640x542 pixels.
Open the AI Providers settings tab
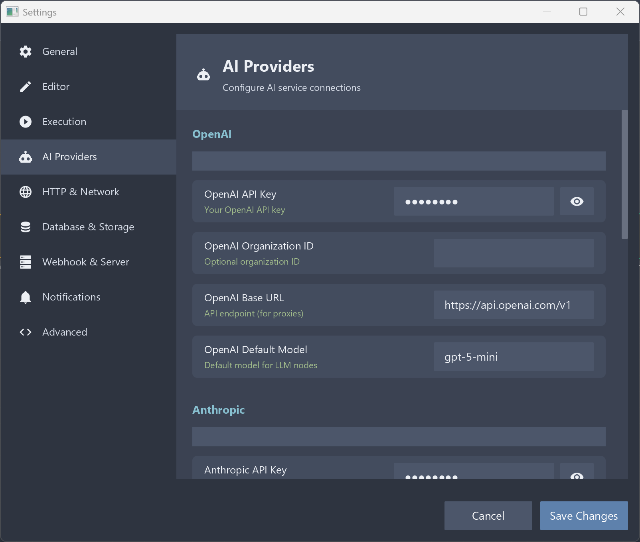coord(69,157)
